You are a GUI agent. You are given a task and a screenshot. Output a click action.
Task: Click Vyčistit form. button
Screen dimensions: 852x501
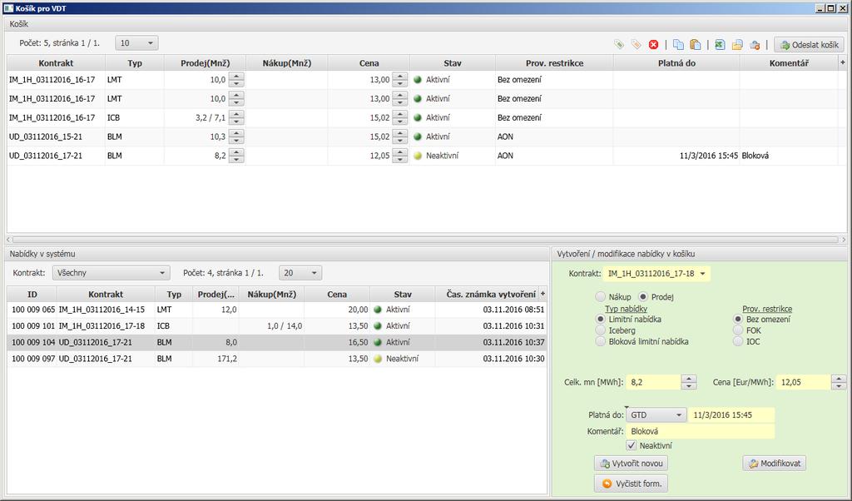tap(631, 483)
